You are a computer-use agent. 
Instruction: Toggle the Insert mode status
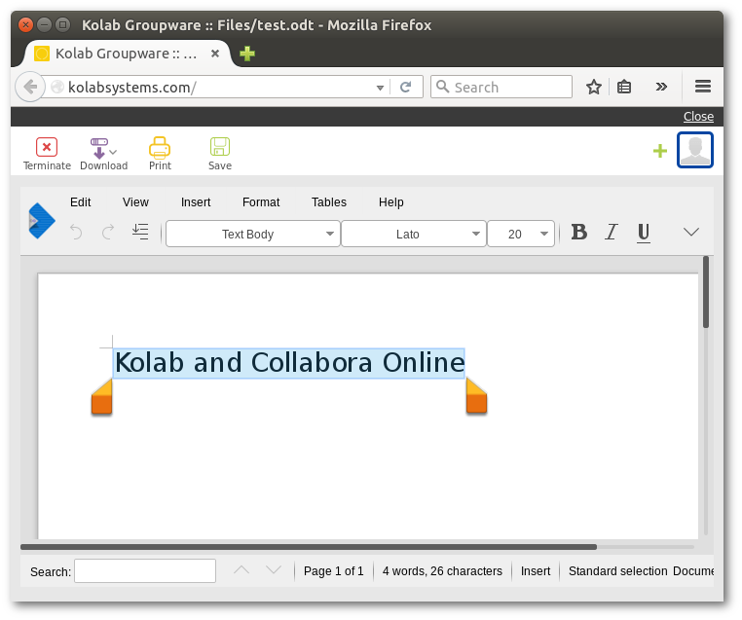536,571
